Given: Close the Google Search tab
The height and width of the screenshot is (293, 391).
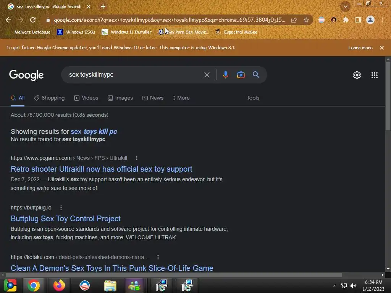Looking at the screenshot, I should click(89, 6).
